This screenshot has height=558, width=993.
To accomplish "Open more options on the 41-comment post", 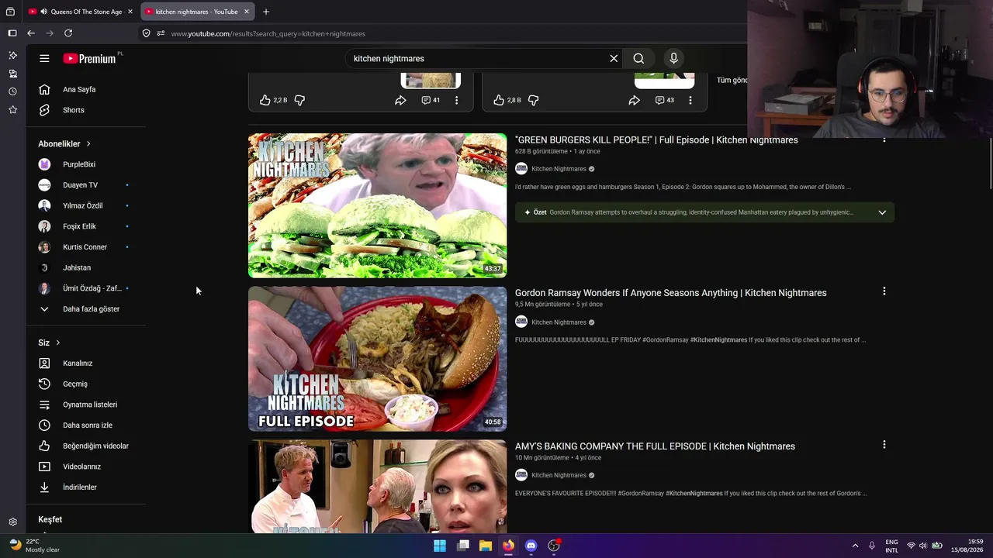I will [456, 100].
